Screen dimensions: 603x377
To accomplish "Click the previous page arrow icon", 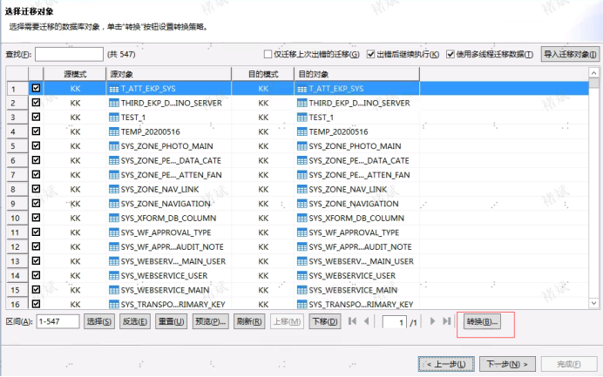I will pyautogui.click(x=367, y=321).
